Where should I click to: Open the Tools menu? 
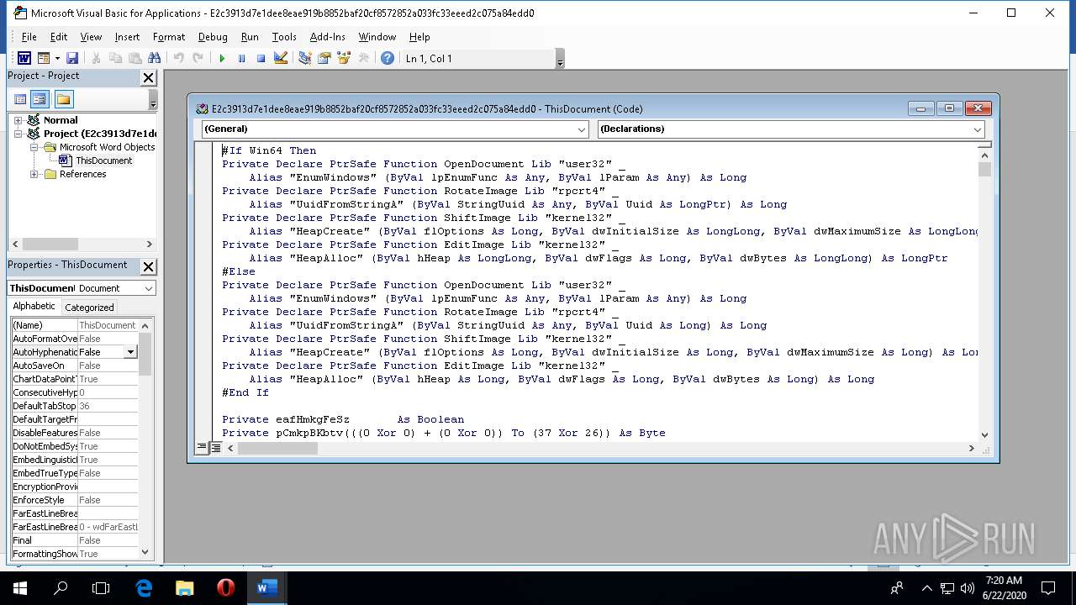[x=284, y=37]
